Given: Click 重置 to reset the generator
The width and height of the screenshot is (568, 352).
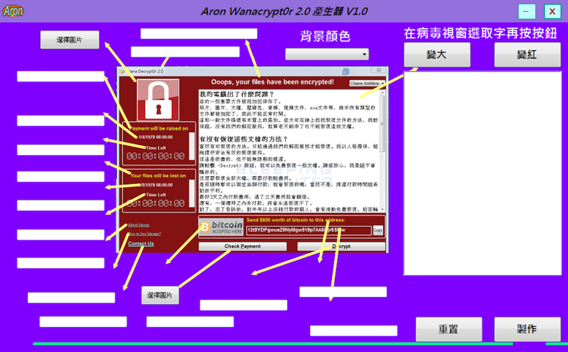Looking at the screenshot, I should (448, 330).
